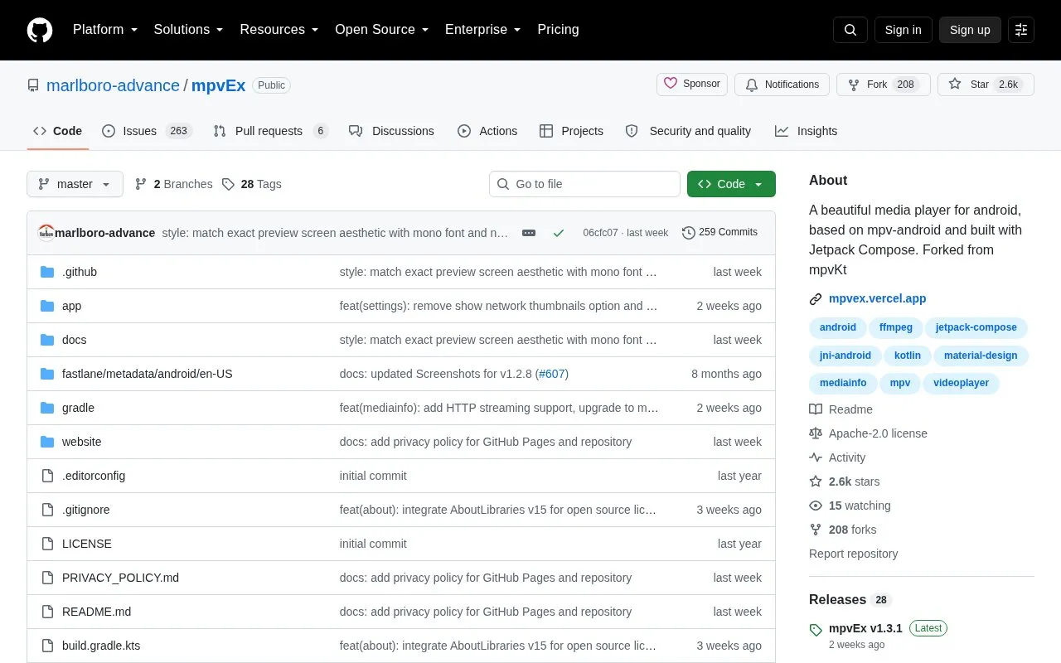1061x663 pixels.
Task: Open the 28 Tags page
Action: point(252,184)
